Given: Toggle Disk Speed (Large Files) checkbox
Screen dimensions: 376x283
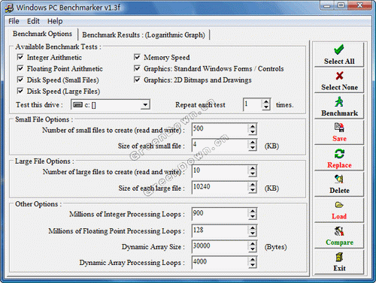Looking at the screenshot, I should (x=20, y=91).
